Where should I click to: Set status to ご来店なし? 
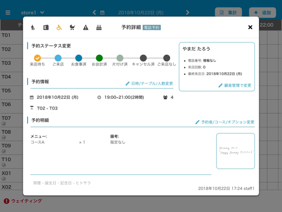tap(167, 58)
